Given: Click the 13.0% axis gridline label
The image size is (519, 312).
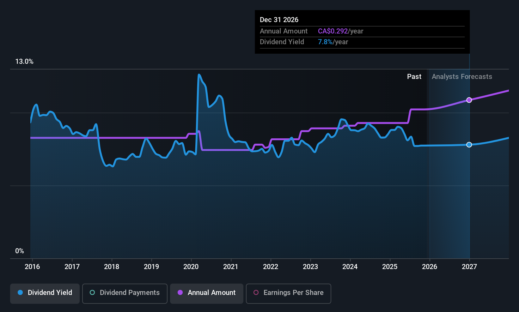Looking at the screenshot, I should [x=24, y=62].
